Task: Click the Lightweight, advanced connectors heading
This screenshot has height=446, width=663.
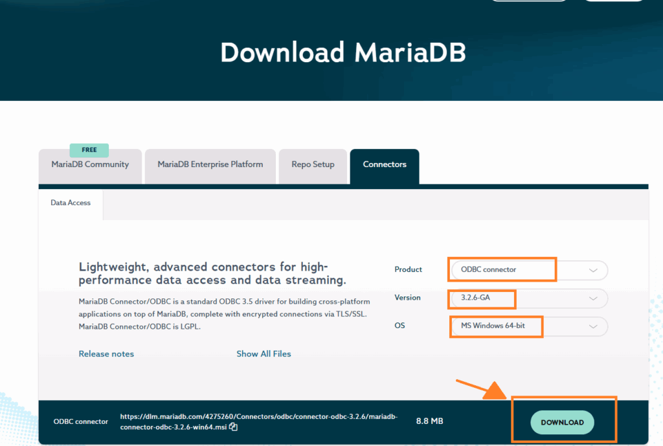Action: pos(212,274)
